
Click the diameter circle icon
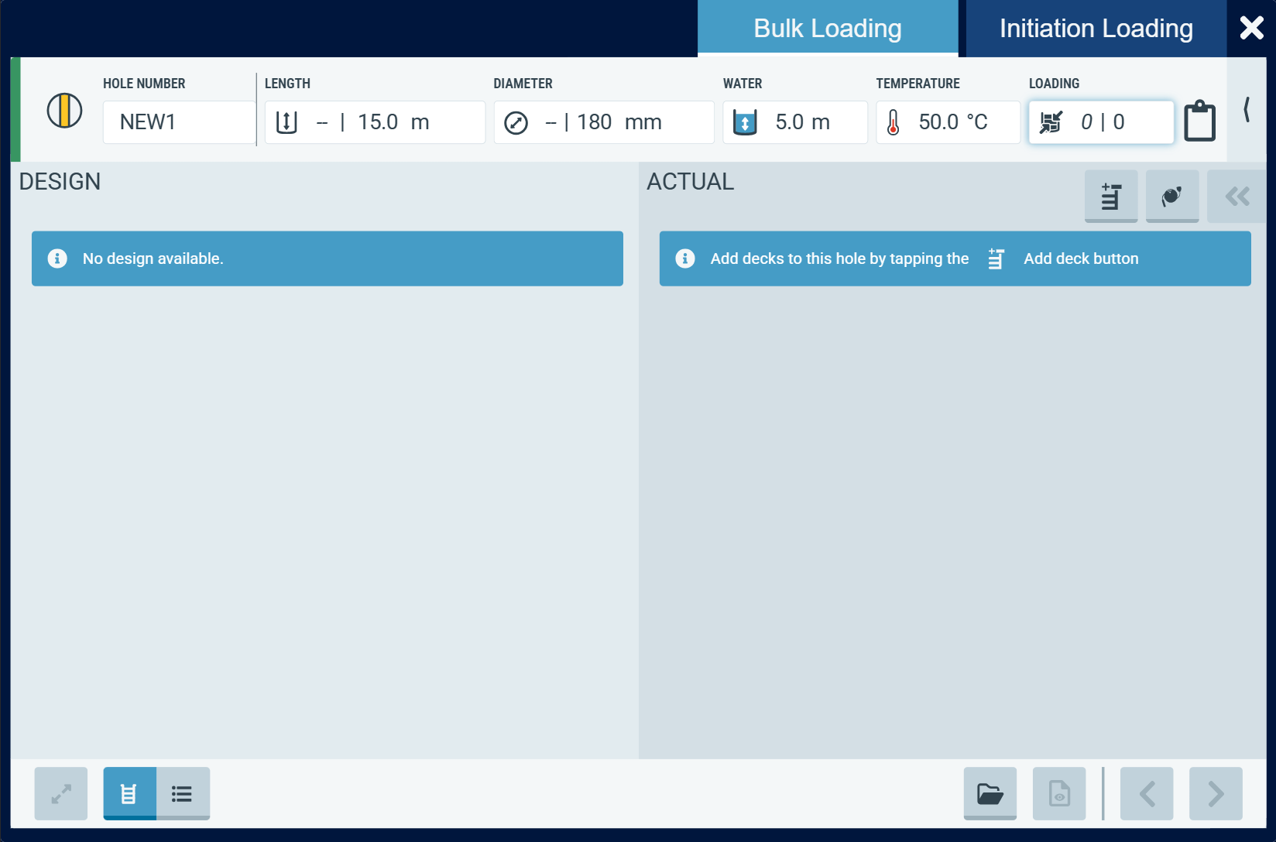(x=516, y=123)
